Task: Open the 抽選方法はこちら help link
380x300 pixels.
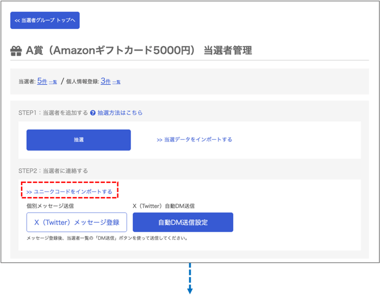Action: pyautogui.click(x=120, y=113)
